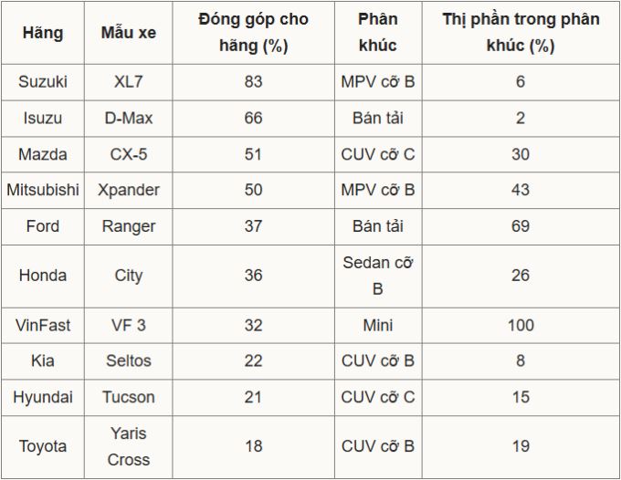Image resolution: width=621 pixels, height=480 pixels.
Task: Select the Ford Ranger cell
Action: click(128, 226)
